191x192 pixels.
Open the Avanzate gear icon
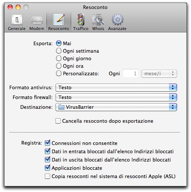[x=118, y=20]
